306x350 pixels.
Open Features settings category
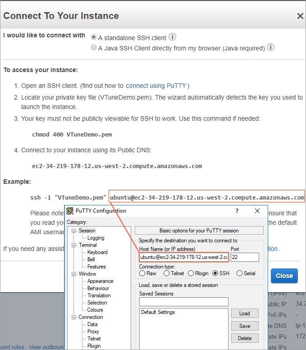click(x=96, y=267)
